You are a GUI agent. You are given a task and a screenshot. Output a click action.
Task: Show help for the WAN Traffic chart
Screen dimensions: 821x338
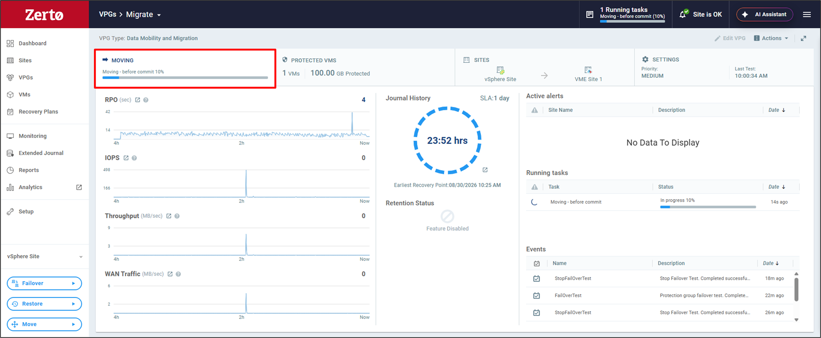(178, 274)
